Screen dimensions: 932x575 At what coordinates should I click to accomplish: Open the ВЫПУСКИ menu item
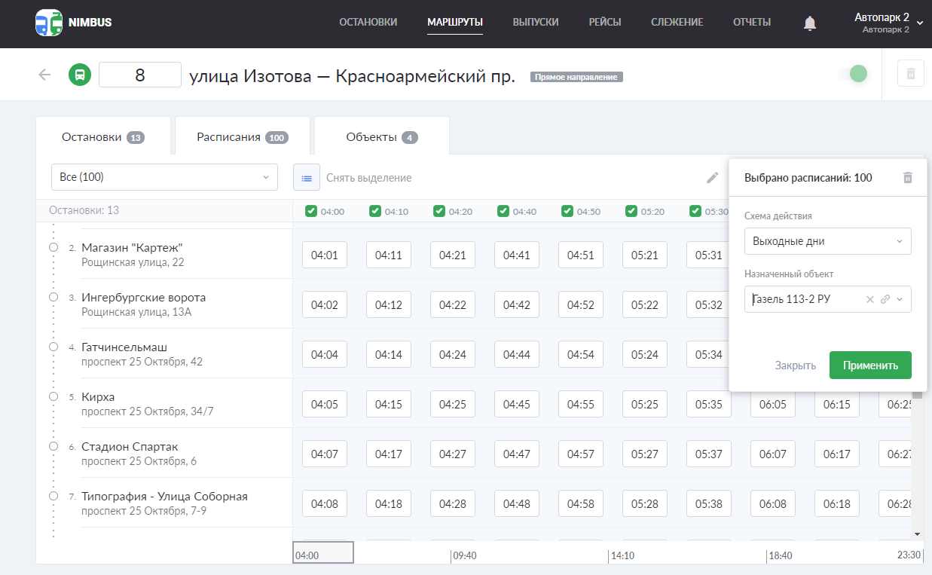click(536, 23)
